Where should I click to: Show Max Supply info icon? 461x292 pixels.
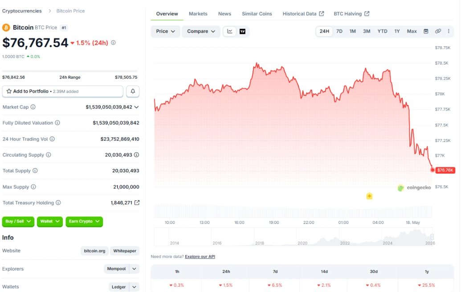(x=33, y=187)
